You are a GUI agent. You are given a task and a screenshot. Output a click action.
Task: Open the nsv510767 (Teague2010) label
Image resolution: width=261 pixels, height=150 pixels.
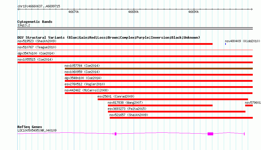[37, 47]
